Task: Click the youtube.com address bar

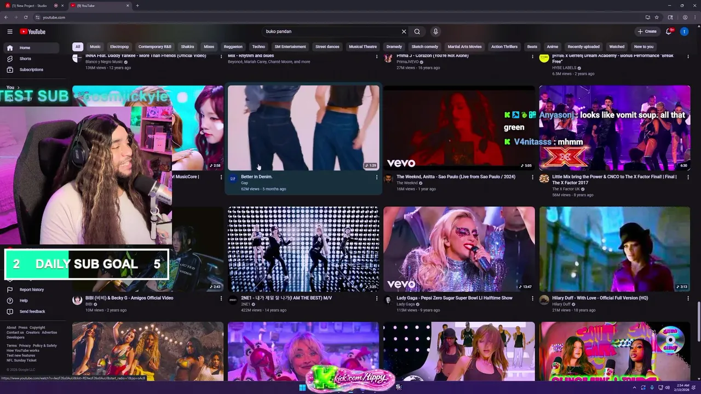Action: click(340, 18)
